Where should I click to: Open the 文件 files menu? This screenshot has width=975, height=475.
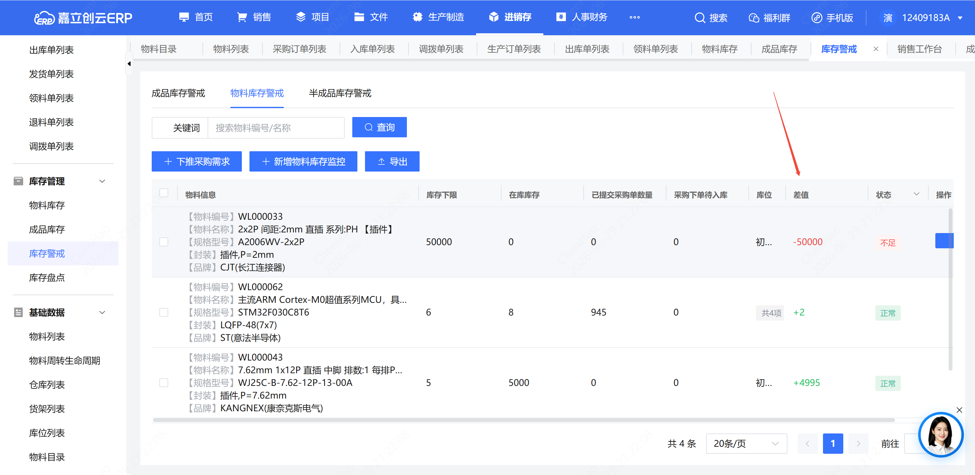(371, 17)
